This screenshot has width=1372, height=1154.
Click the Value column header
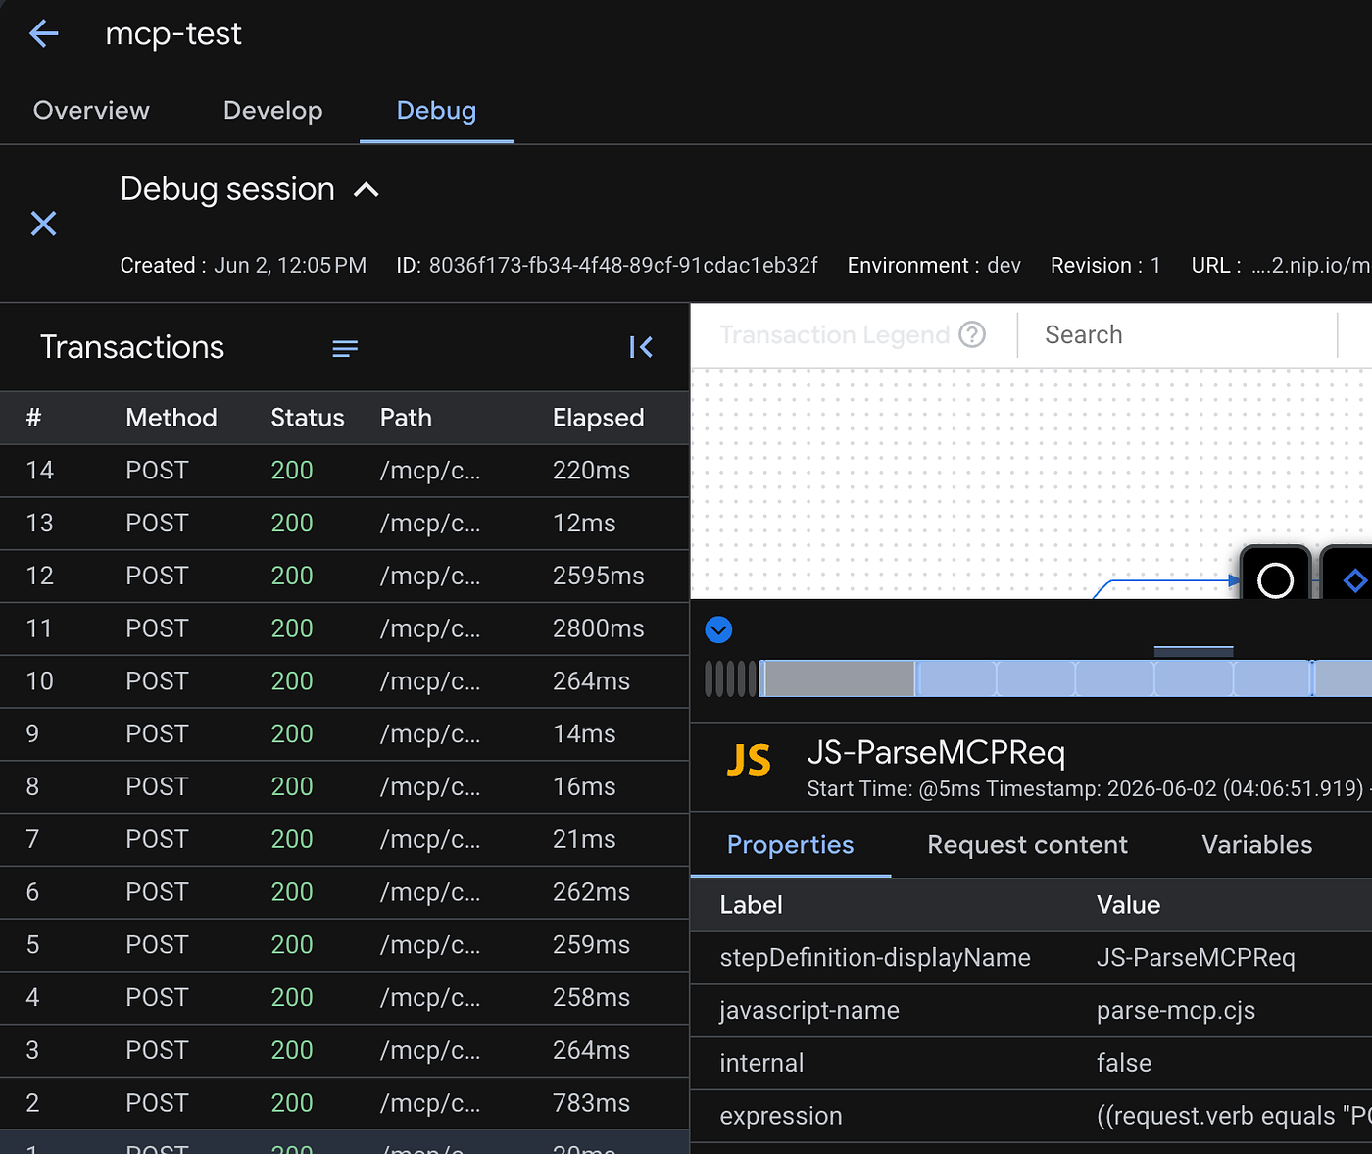pos(1128,905)
